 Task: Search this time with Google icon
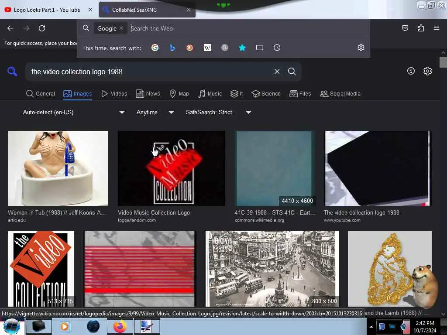pyautogui.click(x=155, y=48)
